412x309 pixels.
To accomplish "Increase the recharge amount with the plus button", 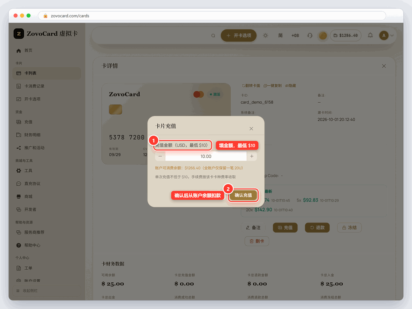I will point(252,156).
